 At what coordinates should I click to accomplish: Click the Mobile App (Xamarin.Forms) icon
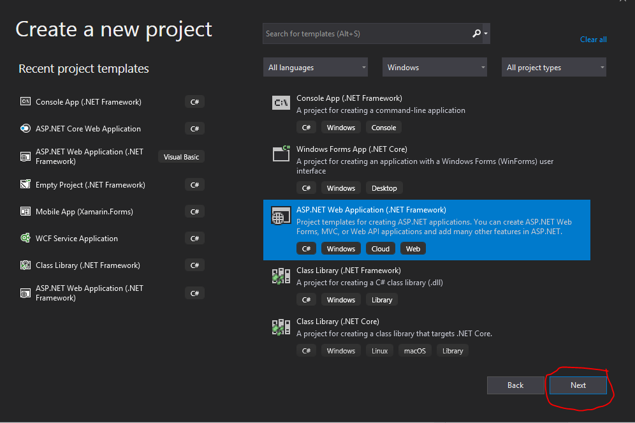pyautogui.click(x=26, y=212)
